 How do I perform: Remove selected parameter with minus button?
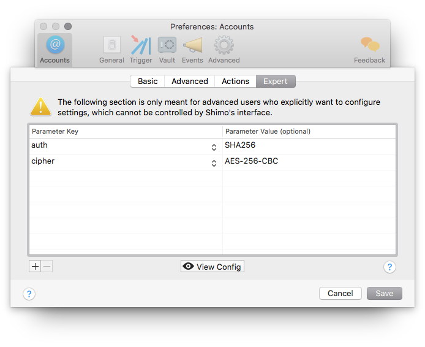tap(47, 267)
